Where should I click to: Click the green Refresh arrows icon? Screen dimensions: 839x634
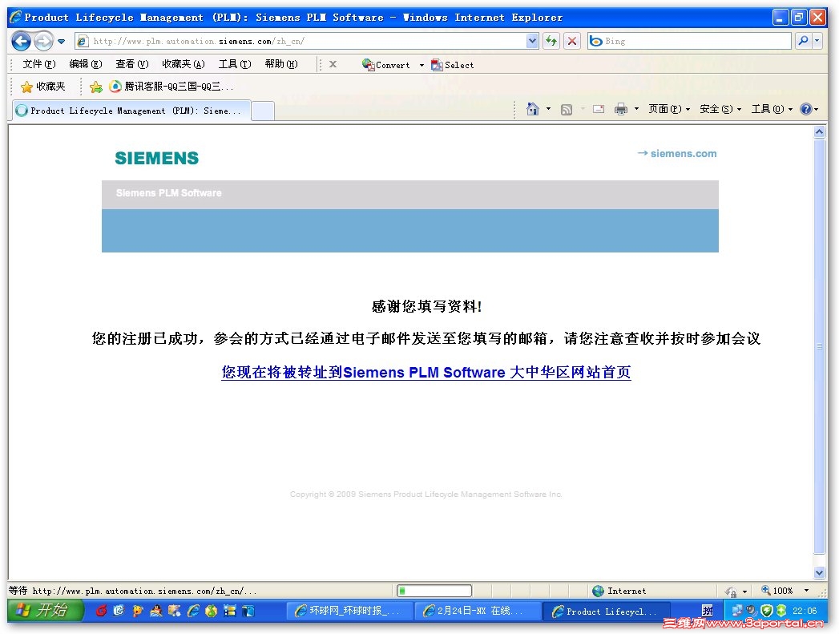[x=551, y=41]
